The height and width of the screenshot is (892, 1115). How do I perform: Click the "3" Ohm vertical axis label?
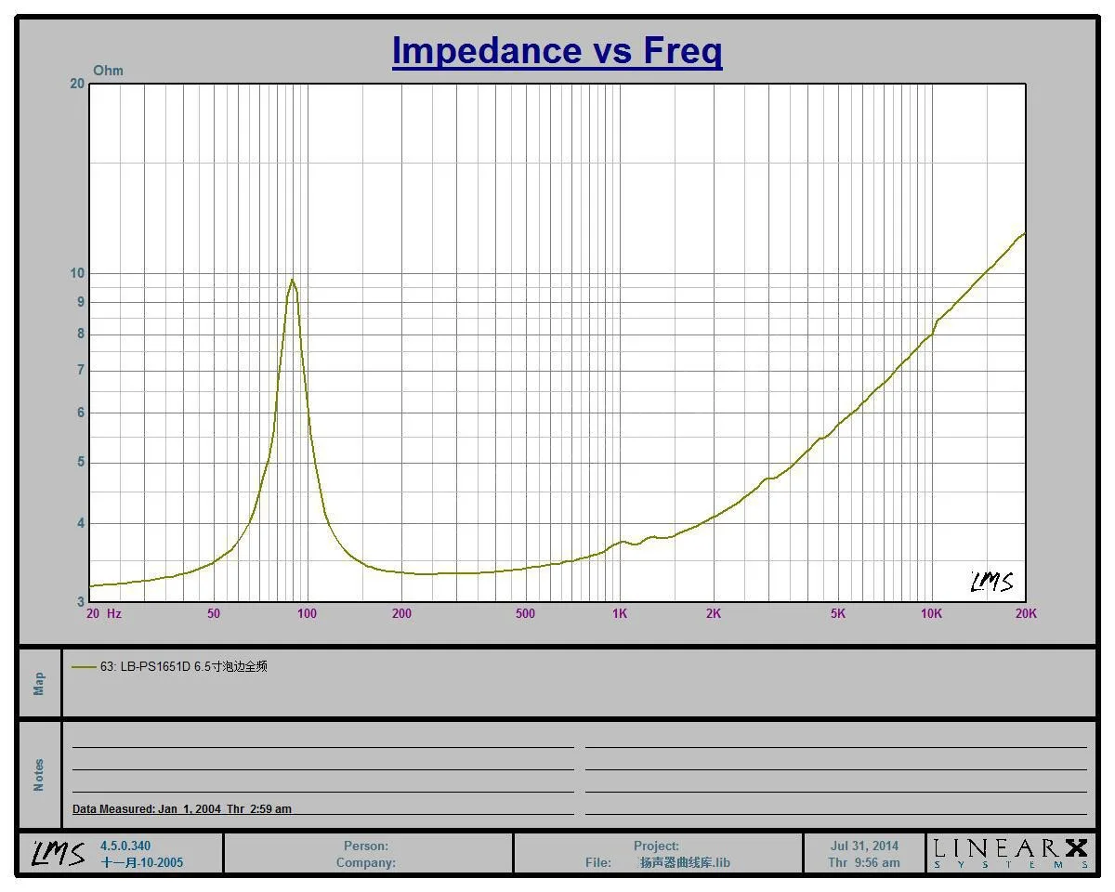click(x=81, y=602)
